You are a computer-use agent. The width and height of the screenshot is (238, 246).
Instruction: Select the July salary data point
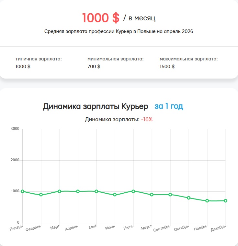[x=133, y=191]
